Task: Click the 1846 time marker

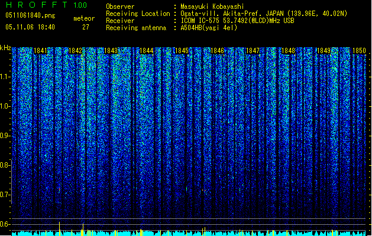Action: click(217, 51)
